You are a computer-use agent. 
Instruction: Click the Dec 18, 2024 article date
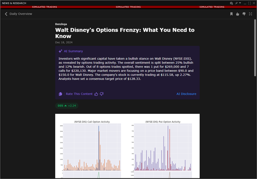pyautogui.click(x=64, y=42)
